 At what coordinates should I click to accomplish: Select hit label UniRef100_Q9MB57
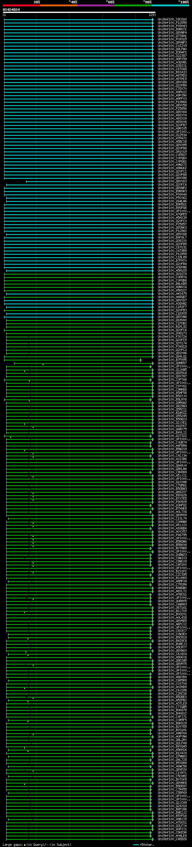pyautogui.click(x=172, y=363)
